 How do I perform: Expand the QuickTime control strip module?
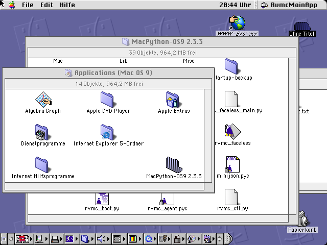pos(150,239)
